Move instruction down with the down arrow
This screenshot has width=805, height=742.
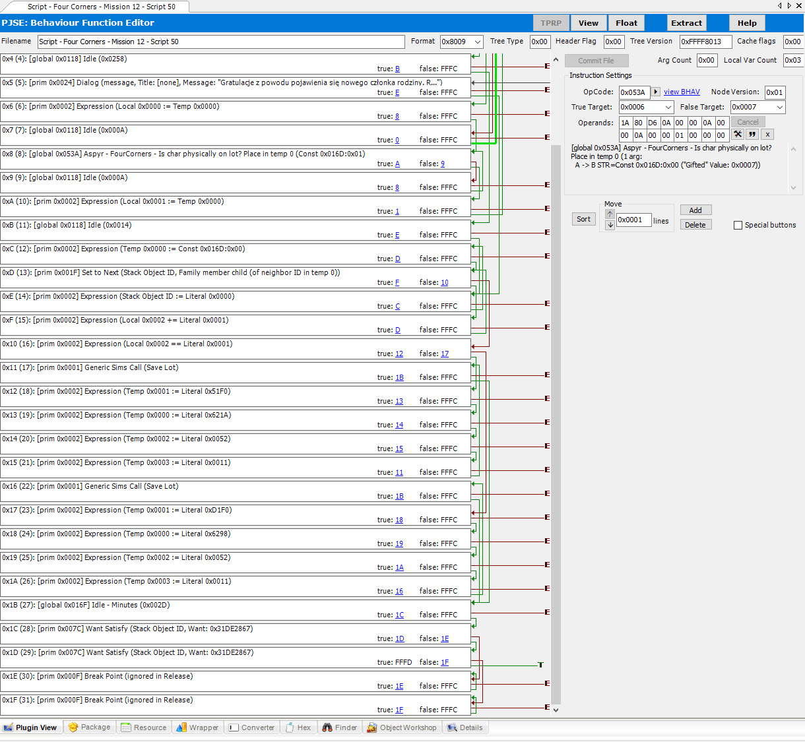[610, 225]
